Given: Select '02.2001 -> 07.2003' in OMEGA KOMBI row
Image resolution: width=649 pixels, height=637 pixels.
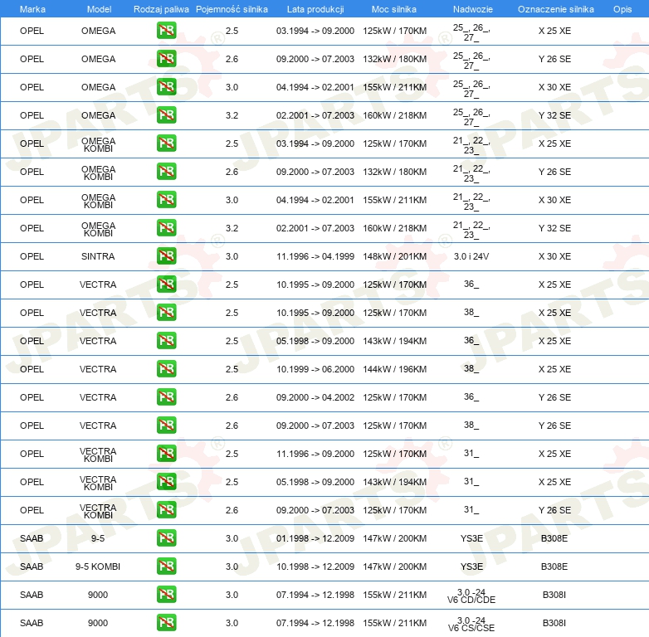Looking at the screenshot, I should pos(315,228).
